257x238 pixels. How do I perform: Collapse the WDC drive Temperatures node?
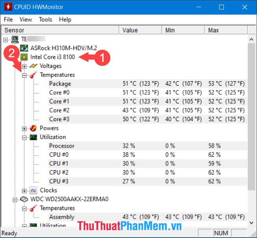tap(24, 209)
